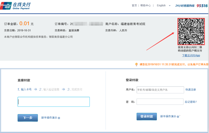Screen dimensions: 209x133
Task: Click play icon beside 登录付款 demo link
Action: click(178, 117)
